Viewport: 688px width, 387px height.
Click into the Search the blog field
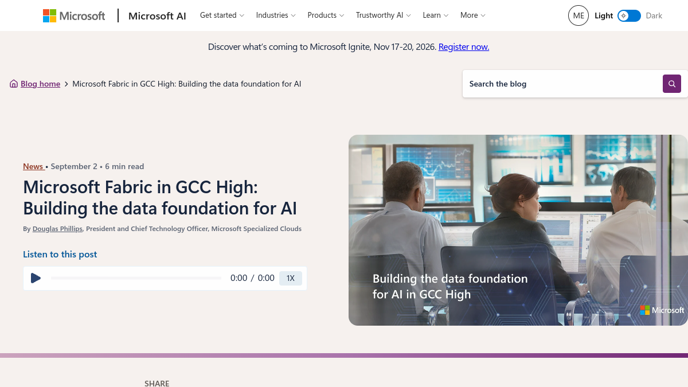point(562,84)
